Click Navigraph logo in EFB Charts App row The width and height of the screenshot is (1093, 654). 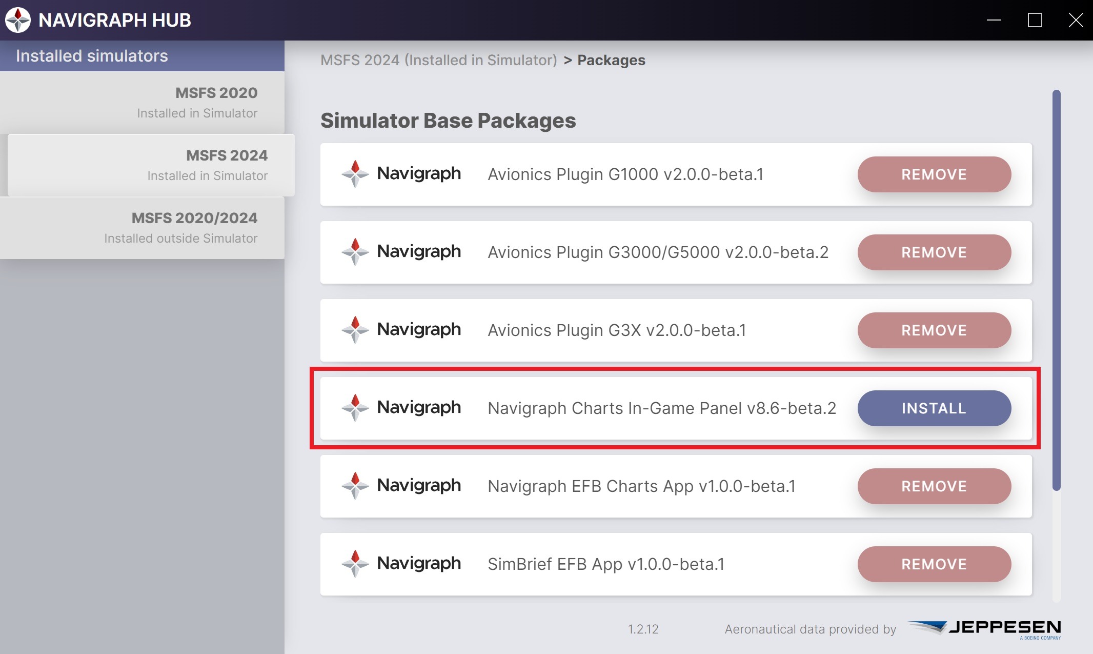click(401, 486)
